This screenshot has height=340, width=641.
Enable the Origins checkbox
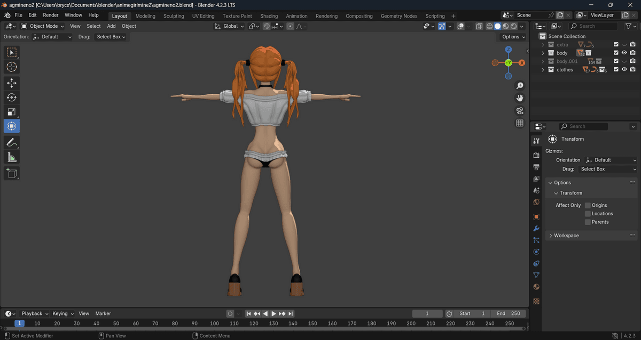point(588,205)
